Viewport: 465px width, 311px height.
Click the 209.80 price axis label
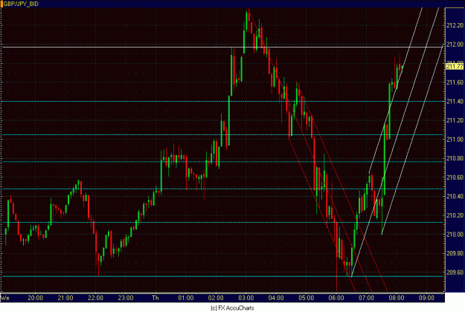(455, 253)
